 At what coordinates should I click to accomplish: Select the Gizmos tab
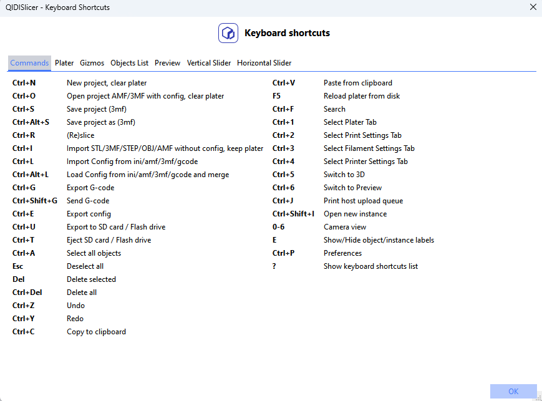point(92,63)
